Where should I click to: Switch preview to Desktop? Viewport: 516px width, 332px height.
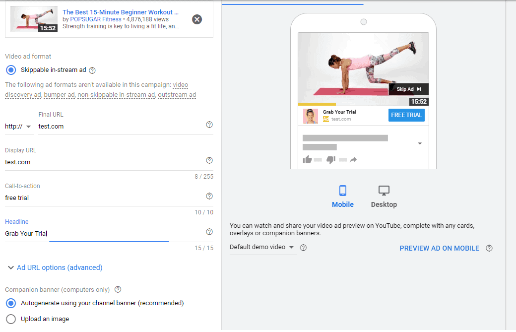point(384,197)
